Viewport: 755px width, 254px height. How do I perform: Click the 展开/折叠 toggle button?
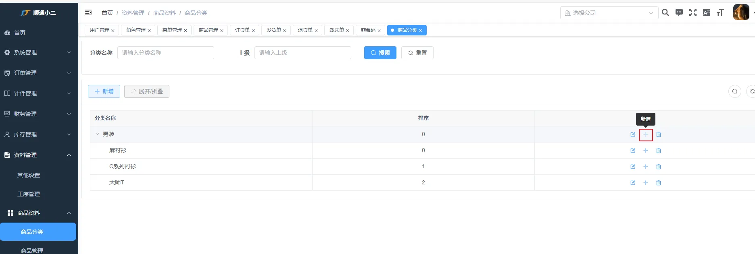[x=147, y=91]
